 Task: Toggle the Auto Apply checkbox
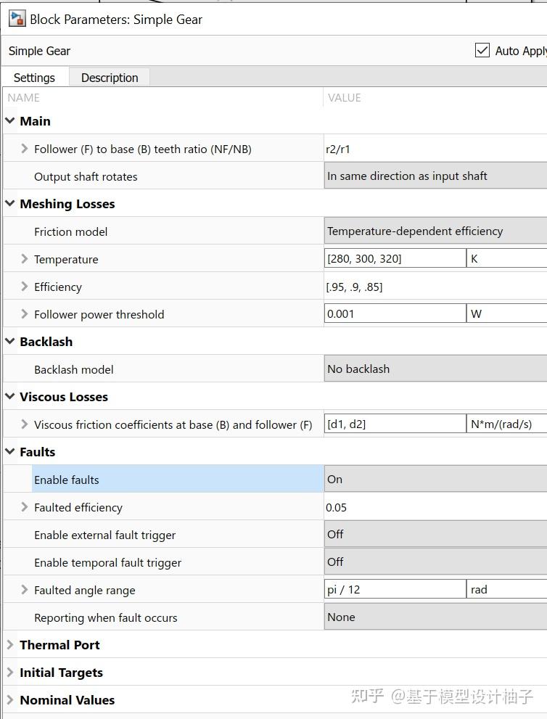pos(482,50)
